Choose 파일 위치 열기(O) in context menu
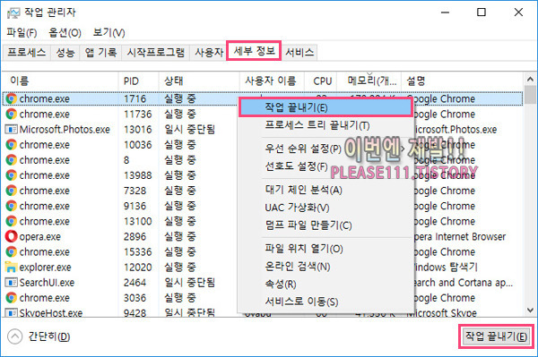 tap(325, 249)
